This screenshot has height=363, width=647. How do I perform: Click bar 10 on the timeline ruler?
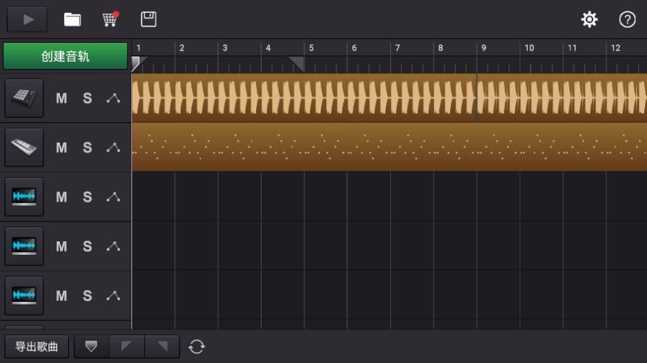point(529,48)
